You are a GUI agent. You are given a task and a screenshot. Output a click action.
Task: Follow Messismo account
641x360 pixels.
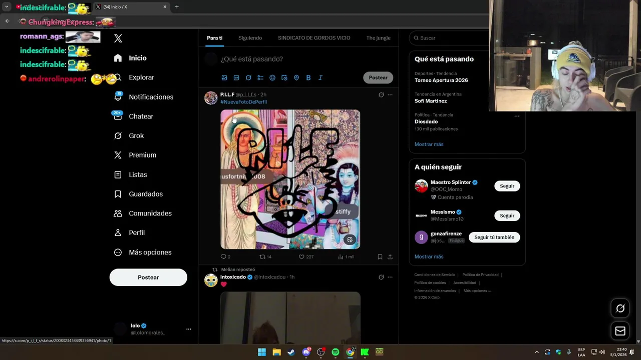click(507, 215)
